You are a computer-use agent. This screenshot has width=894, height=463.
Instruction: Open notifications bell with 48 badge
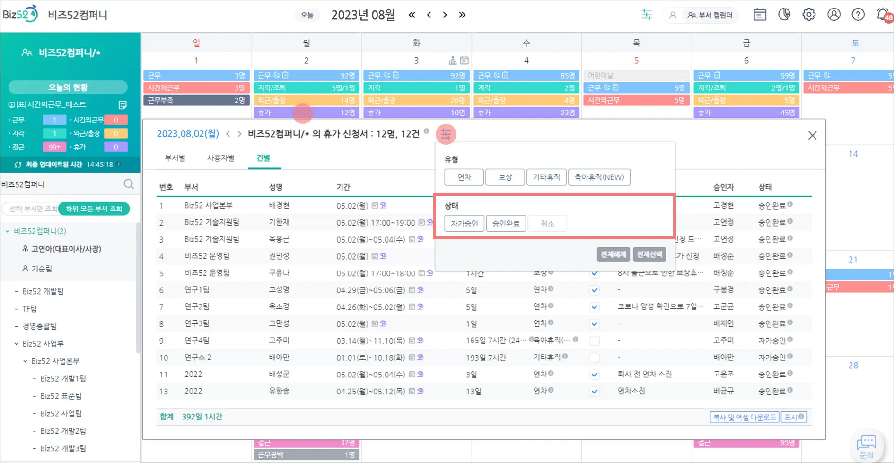[x=884, y=15]
